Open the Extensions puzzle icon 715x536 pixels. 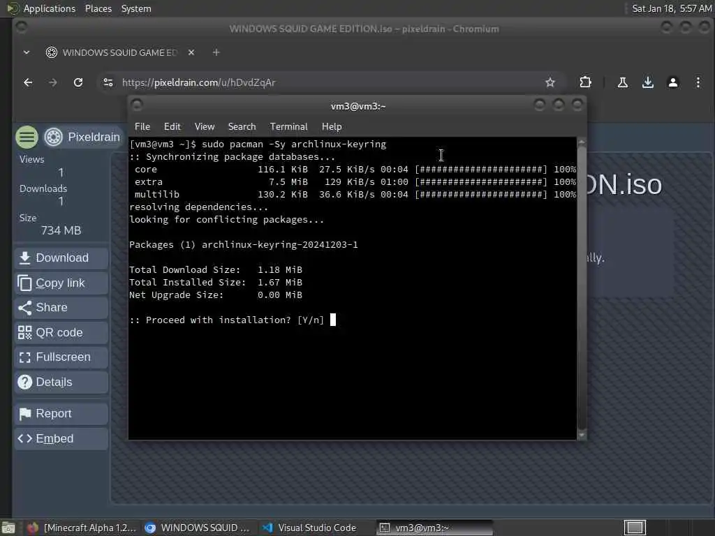(x=585, y=82)
